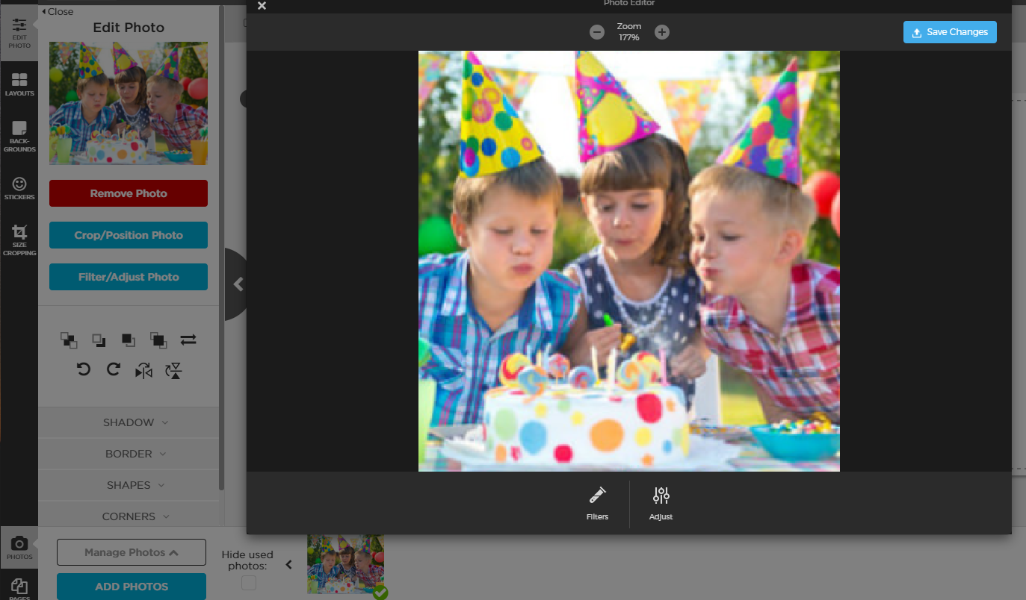Image resolution: width=1026 pixels, height=600 pixels.
Task: Click the black square between outlines icon
Action: coord(158,340)
